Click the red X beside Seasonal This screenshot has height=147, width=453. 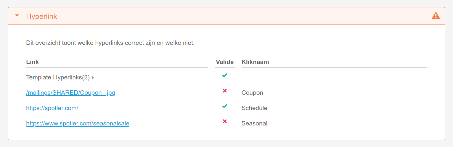tap(225, 121)
